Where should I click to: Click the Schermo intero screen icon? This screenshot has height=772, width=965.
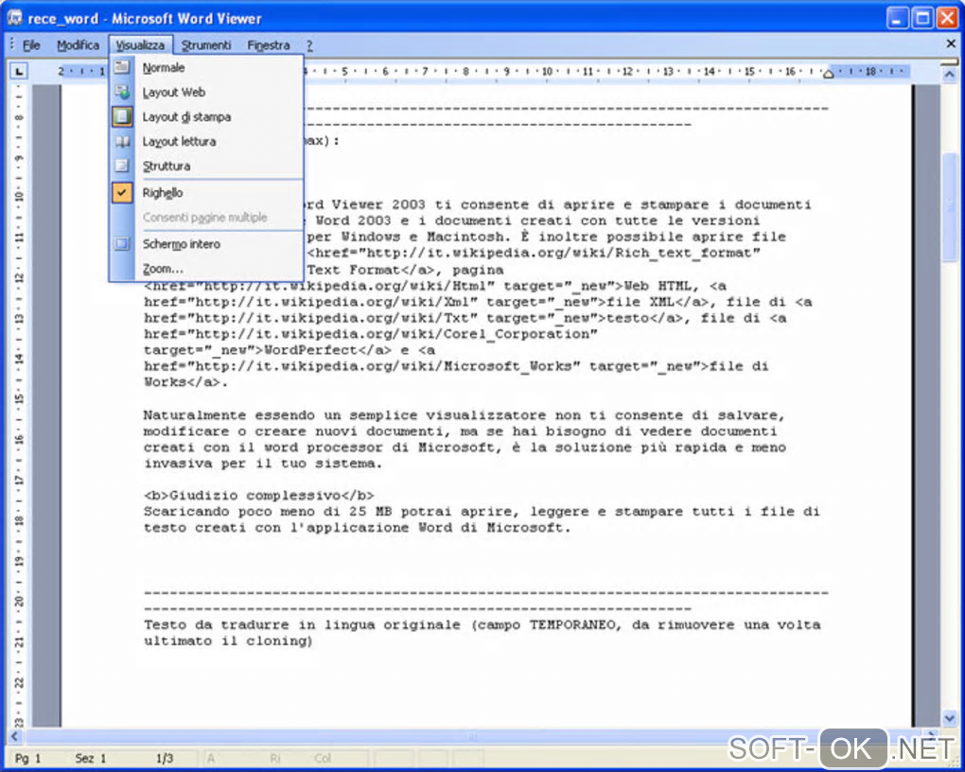point(122,244)
